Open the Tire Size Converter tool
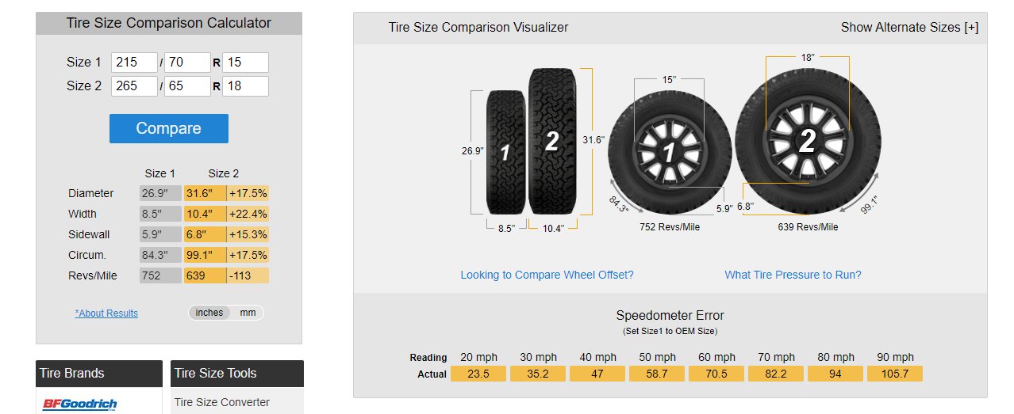The image size is (1014, 414). click(222, 402)
